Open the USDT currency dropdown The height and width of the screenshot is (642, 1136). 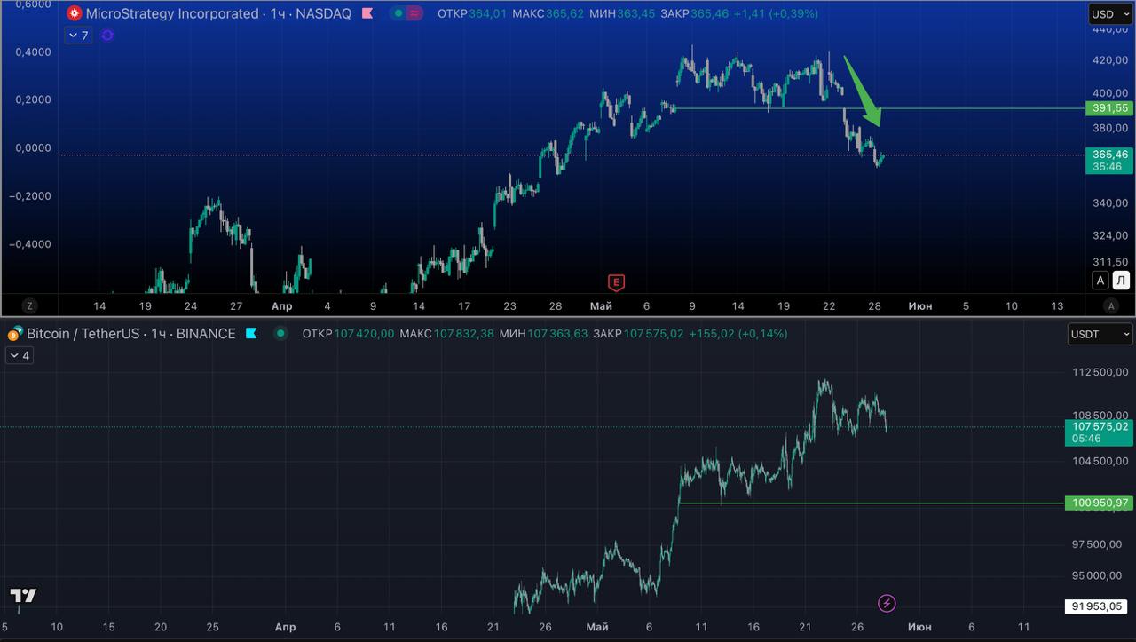[1100, 334]
